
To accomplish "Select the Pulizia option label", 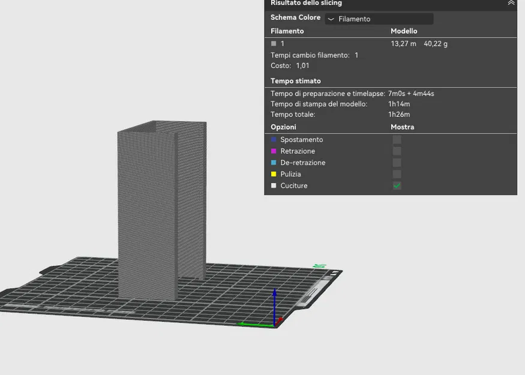I will pos(290,174).
